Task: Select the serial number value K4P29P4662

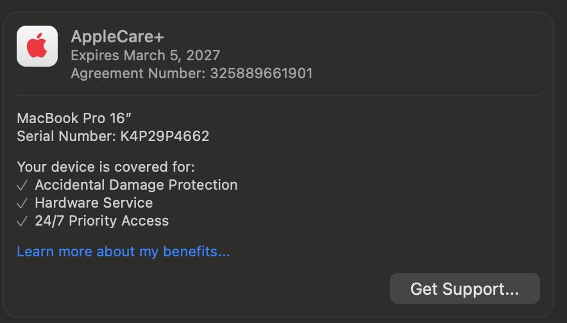Action: 165,136
